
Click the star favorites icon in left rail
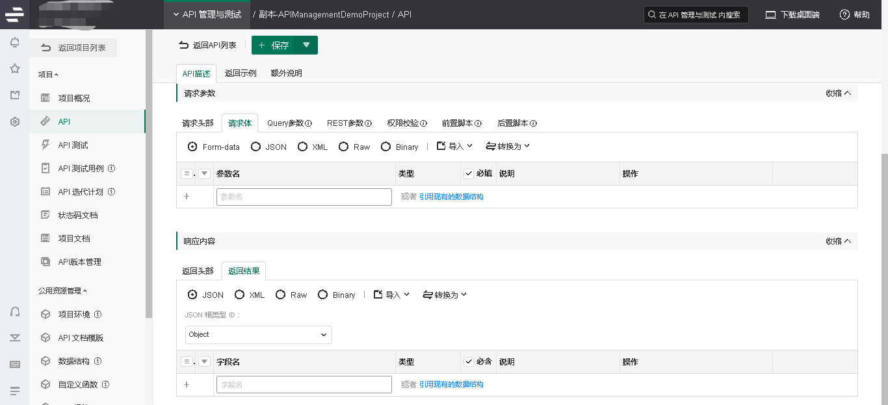(x=14, y=69)
